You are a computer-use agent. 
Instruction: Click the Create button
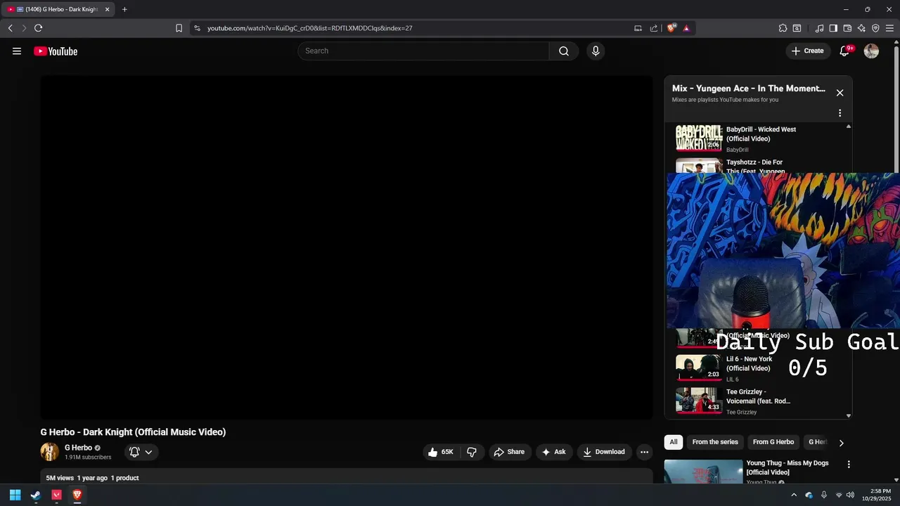[x=807, y=51]
